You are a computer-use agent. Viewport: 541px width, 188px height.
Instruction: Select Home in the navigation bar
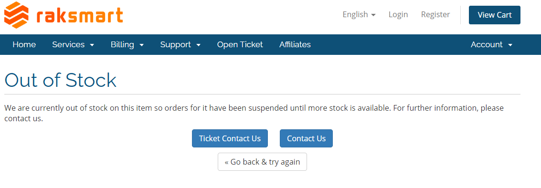(24, 44)
